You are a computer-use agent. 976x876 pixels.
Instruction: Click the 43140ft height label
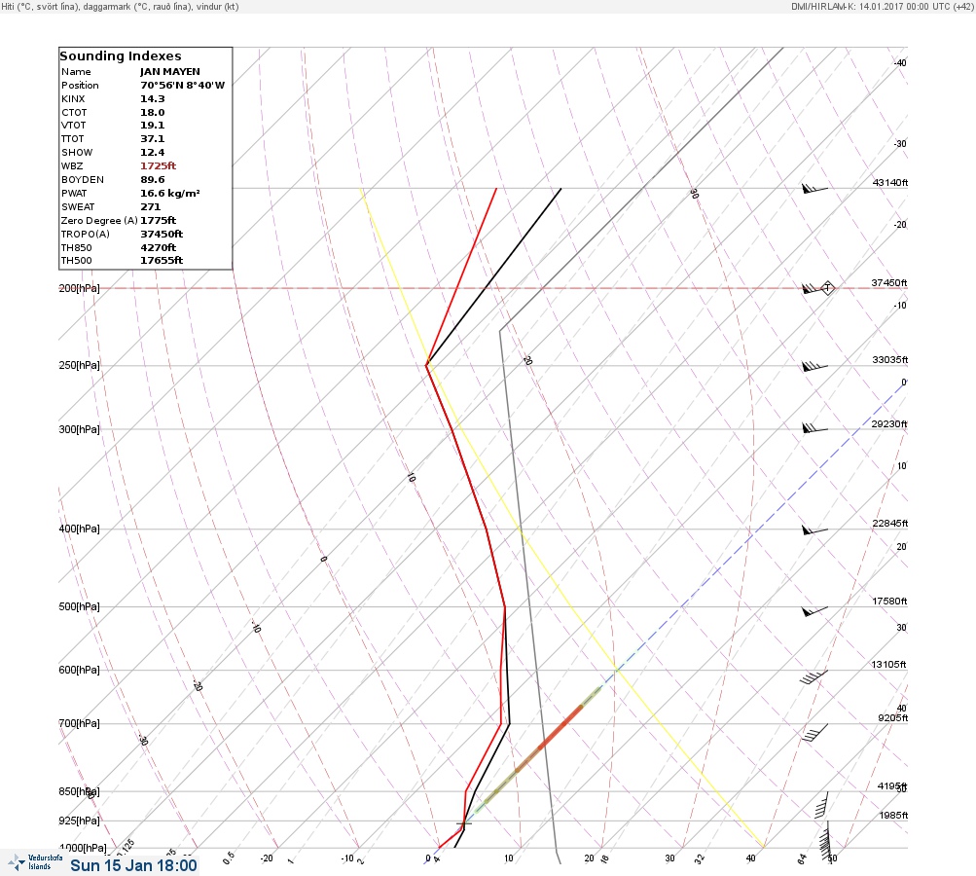[890, 182]
